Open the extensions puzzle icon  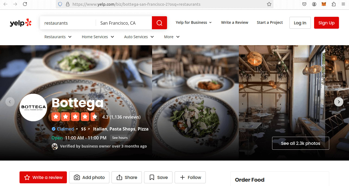click(334, 4)
